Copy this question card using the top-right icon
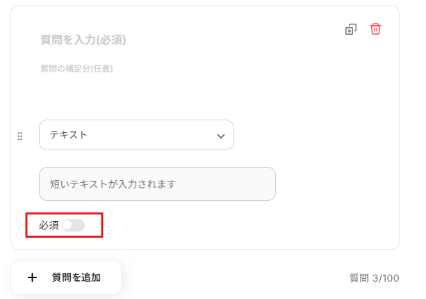426x299 pixels. pyautogui.click(x=351, y=29)
